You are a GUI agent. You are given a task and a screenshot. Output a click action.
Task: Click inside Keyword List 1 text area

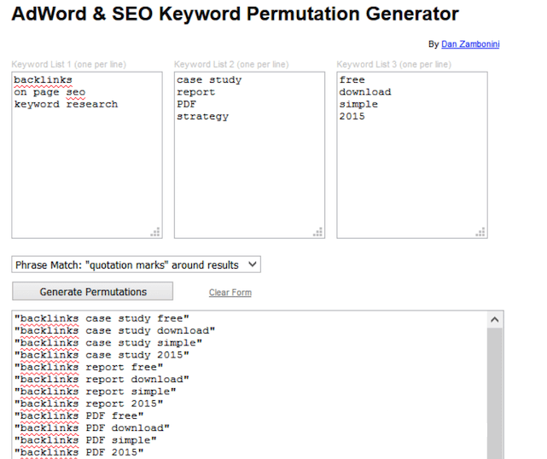tap(87, 155)
